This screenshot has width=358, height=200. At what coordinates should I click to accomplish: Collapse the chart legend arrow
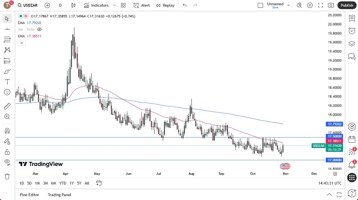click(22, 43)
